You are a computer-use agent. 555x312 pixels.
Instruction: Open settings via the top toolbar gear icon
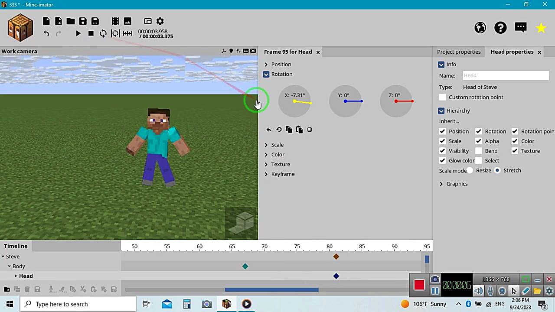[x=160, y=21]
